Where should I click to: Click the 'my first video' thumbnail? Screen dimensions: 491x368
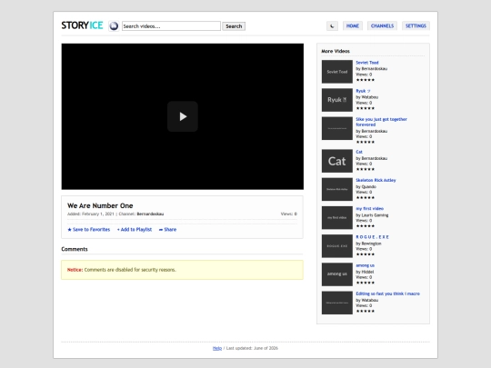point(337,218)
